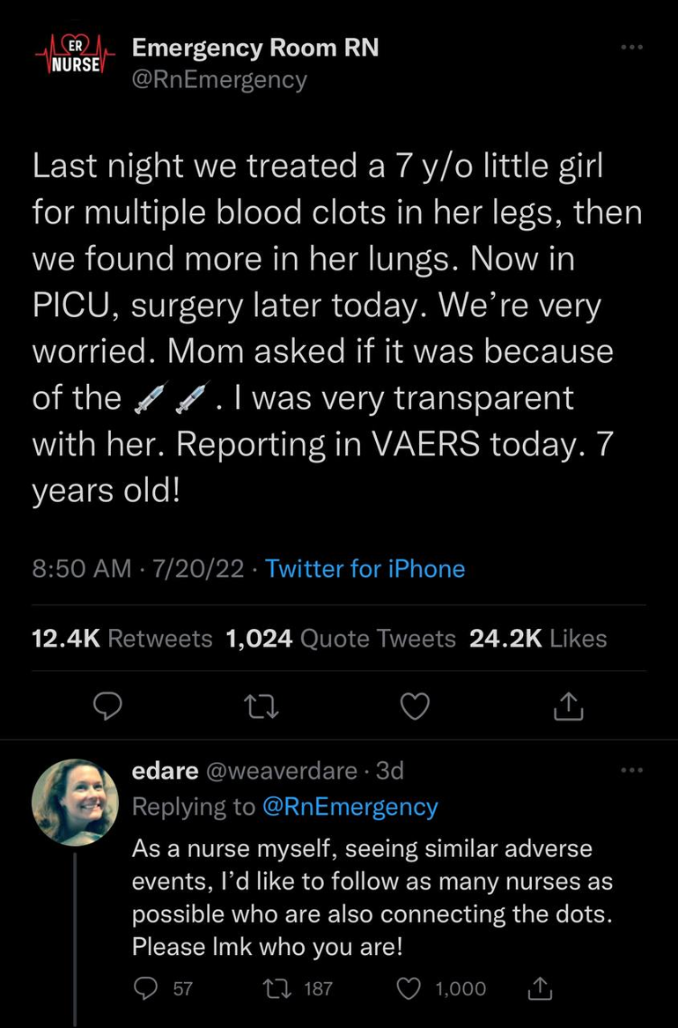
Task: Share edare's reply using share icon
Action: [540, 989]
